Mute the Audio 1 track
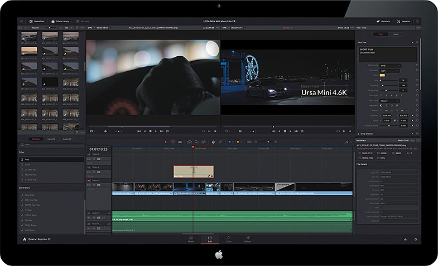This screenshot has height=266, width=438. click(x=89, y=218)
